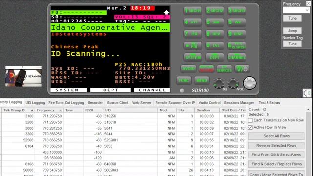Click the E YES/Q.SRCH key
This screenshot has width=313, height=176.
(237, 45)
